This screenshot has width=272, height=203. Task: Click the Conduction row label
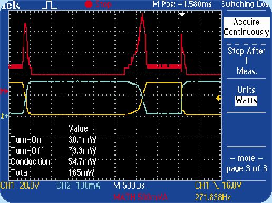pyautogui.click(x=31, y=161)
